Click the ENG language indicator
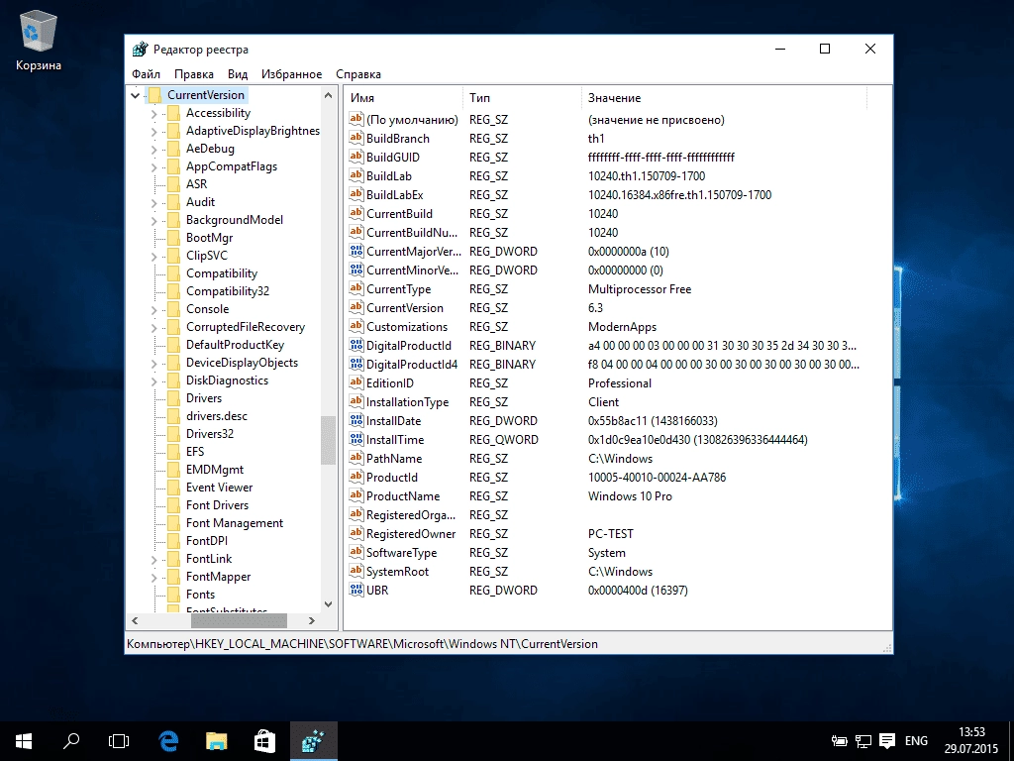The image size is (1014, 761). pyautogui.click(x=916, y=741)
